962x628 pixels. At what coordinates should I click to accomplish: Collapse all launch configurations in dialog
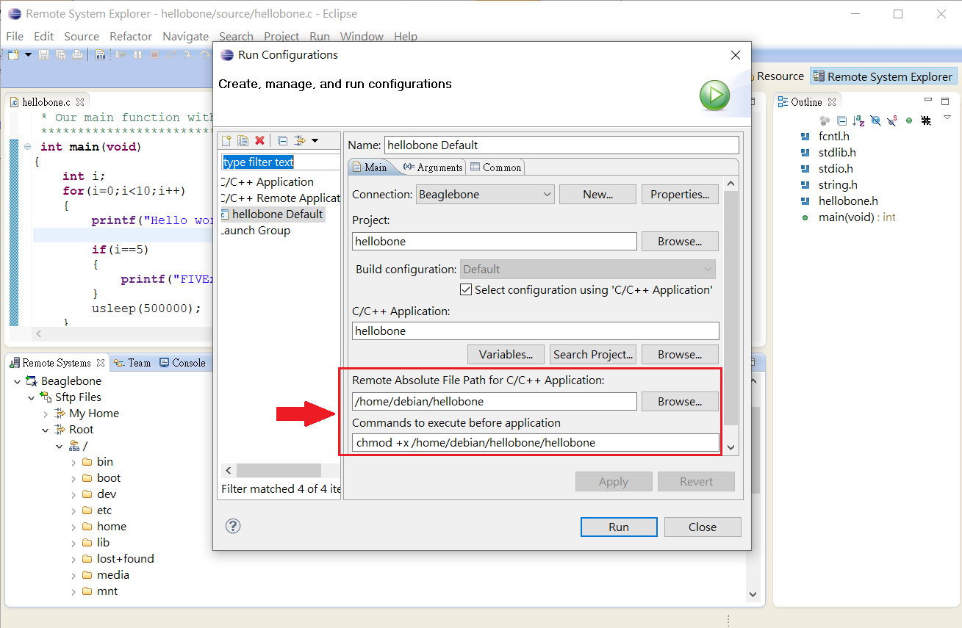(x=282, y=140)
